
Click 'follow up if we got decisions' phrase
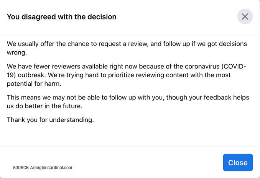(x=205, y=44)
